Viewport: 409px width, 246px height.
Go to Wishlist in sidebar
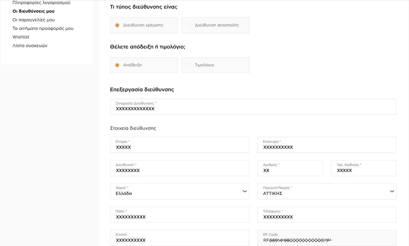[21, 37]
